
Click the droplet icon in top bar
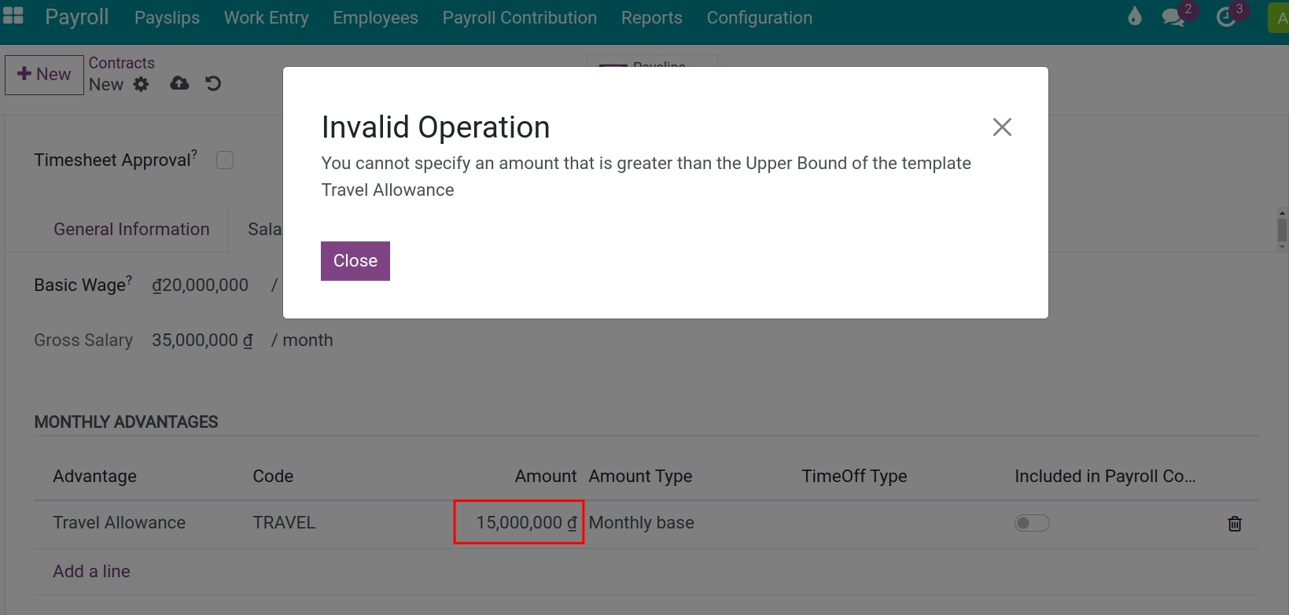click(1134, 17)
